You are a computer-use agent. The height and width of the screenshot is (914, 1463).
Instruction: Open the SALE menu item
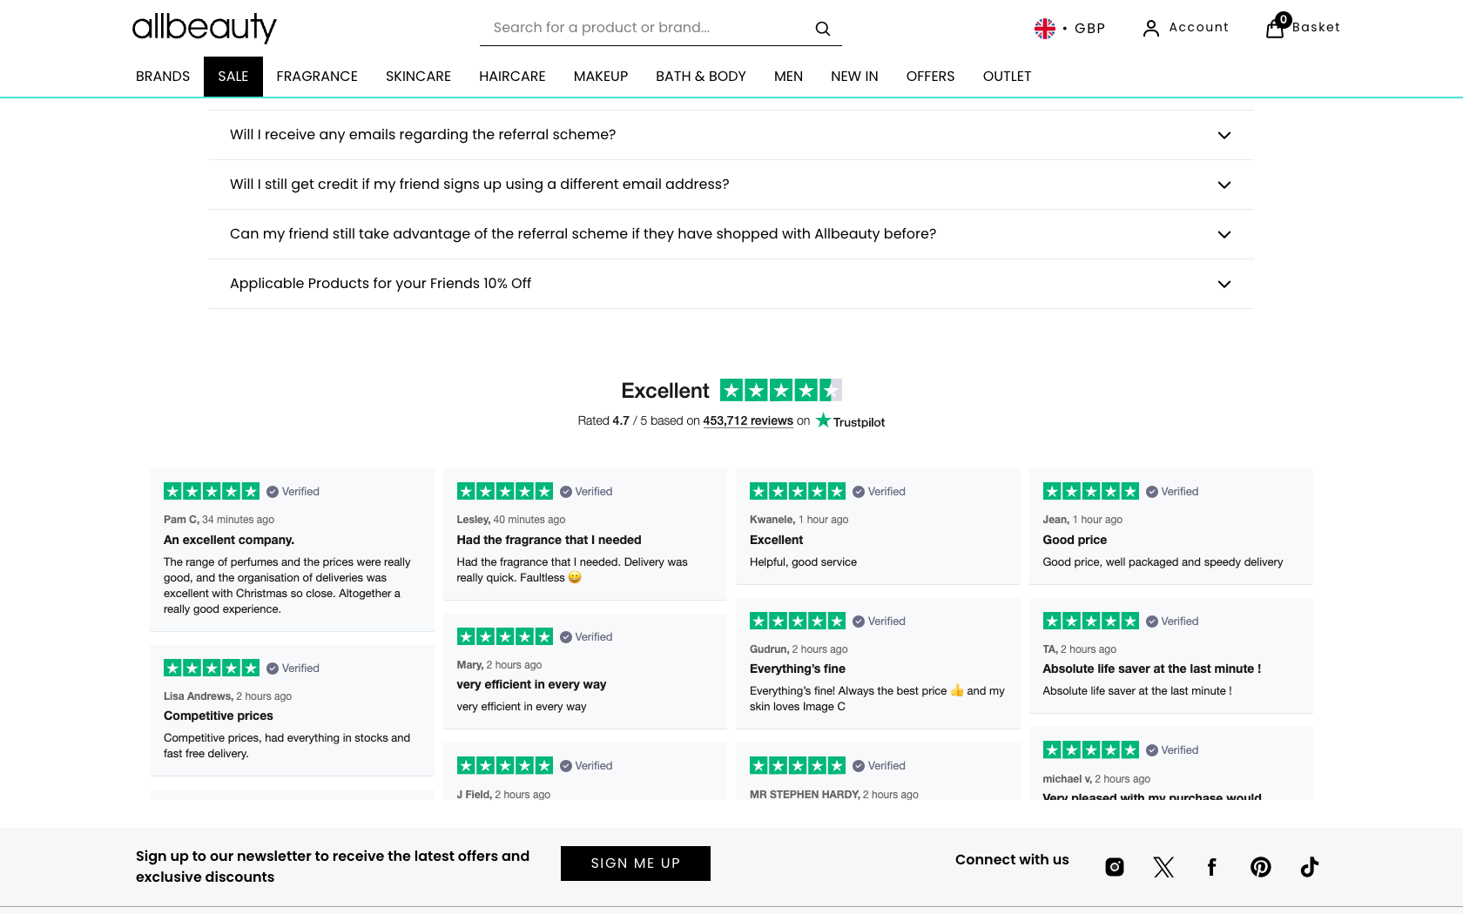click(233, 77)
